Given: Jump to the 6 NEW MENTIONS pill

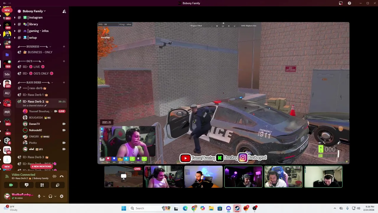Looking at the screenshot, I should [x=41, y=167].
